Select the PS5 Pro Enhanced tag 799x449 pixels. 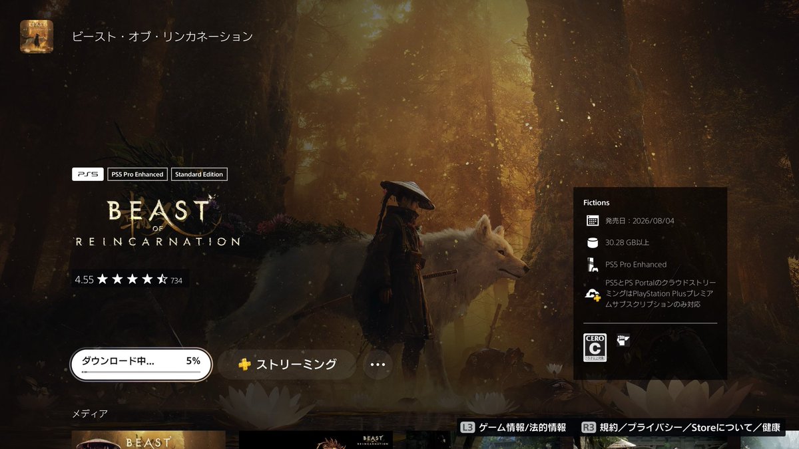pyautogui.click(x=137, y=174)
